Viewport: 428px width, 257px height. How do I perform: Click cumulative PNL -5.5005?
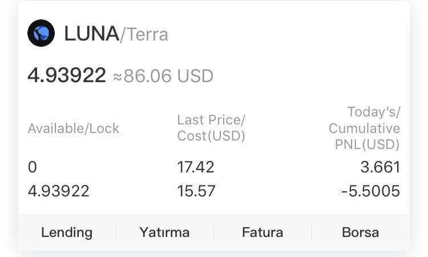click(x=371, y=191)
